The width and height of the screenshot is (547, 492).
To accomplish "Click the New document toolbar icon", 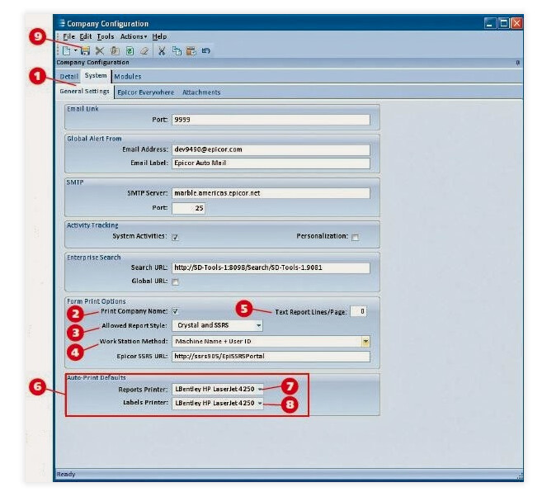I will [66, 51].
